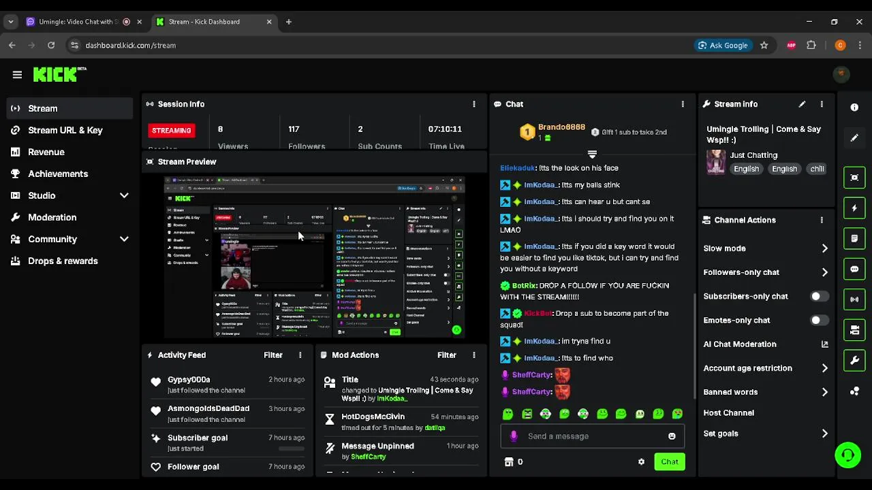Click Ask Google button in address bar
The height and width of the screenshot is (490, 872).
[722, 46]
